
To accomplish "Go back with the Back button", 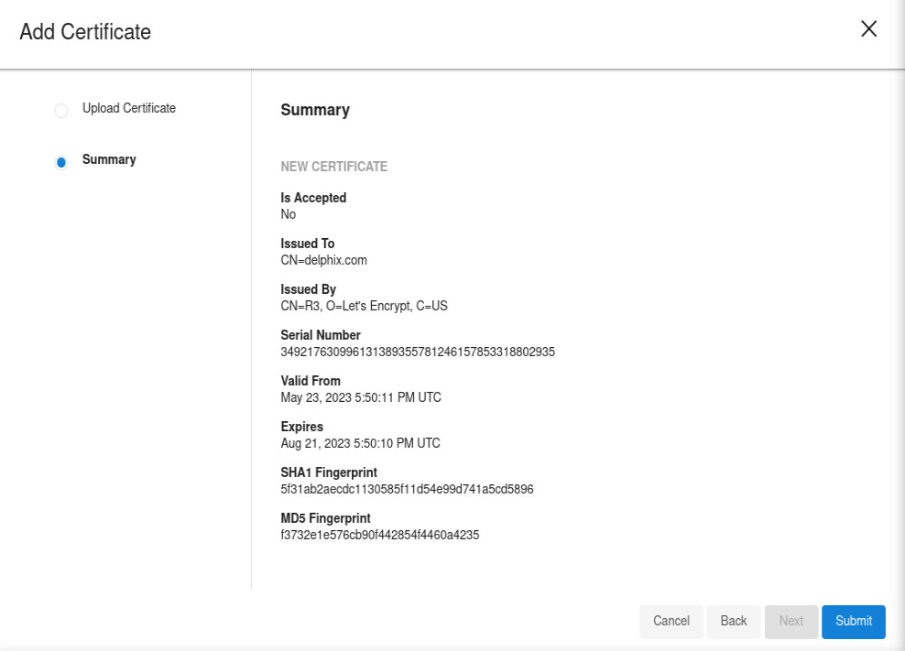I will coord(733,621).
